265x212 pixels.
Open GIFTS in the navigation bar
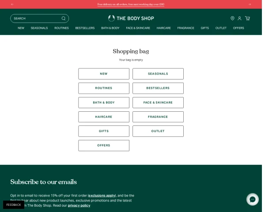(x=204, y=28)
